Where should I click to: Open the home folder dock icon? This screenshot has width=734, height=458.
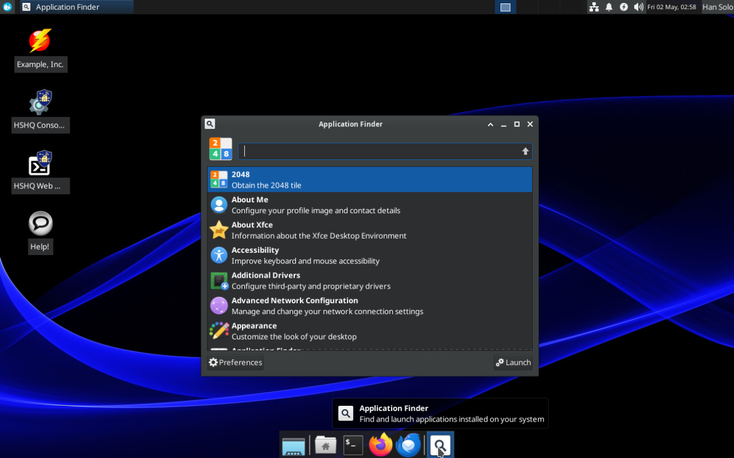tap(325, 445)
